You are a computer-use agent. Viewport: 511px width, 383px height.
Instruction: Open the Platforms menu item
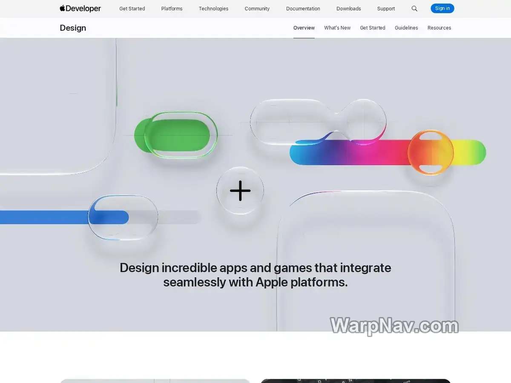[x=172, y=9]
